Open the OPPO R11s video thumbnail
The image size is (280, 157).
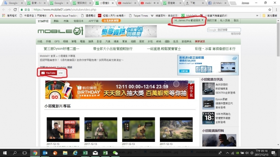click(x=63, y=129)
